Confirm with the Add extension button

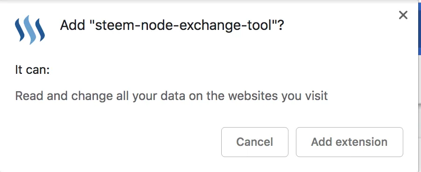pyautogui.click(x=349, y=142)
